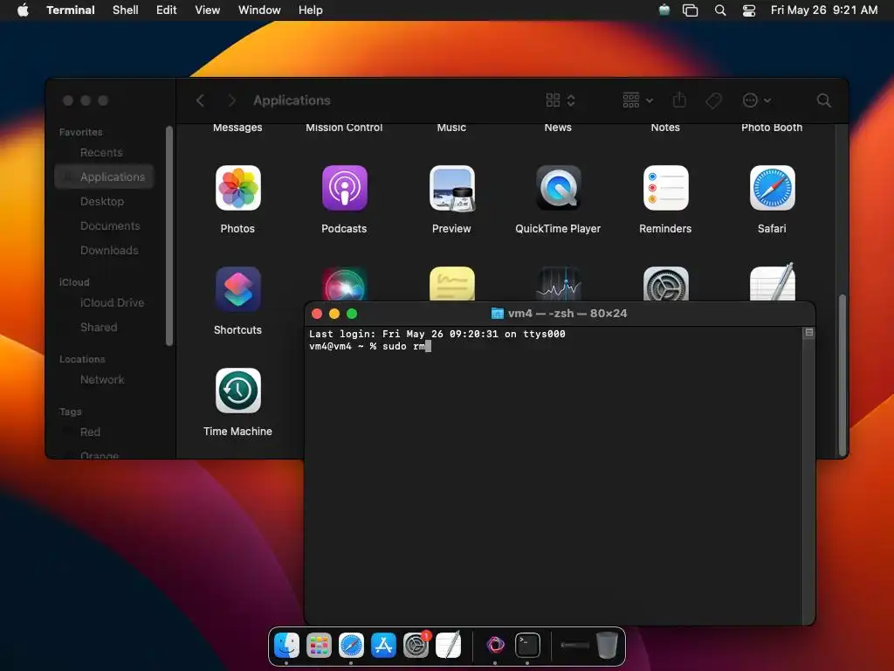Viewport: 894px width, 671px height.
Task: Click the Terminal proxy folder icon in title
Action: click(497, 314)
